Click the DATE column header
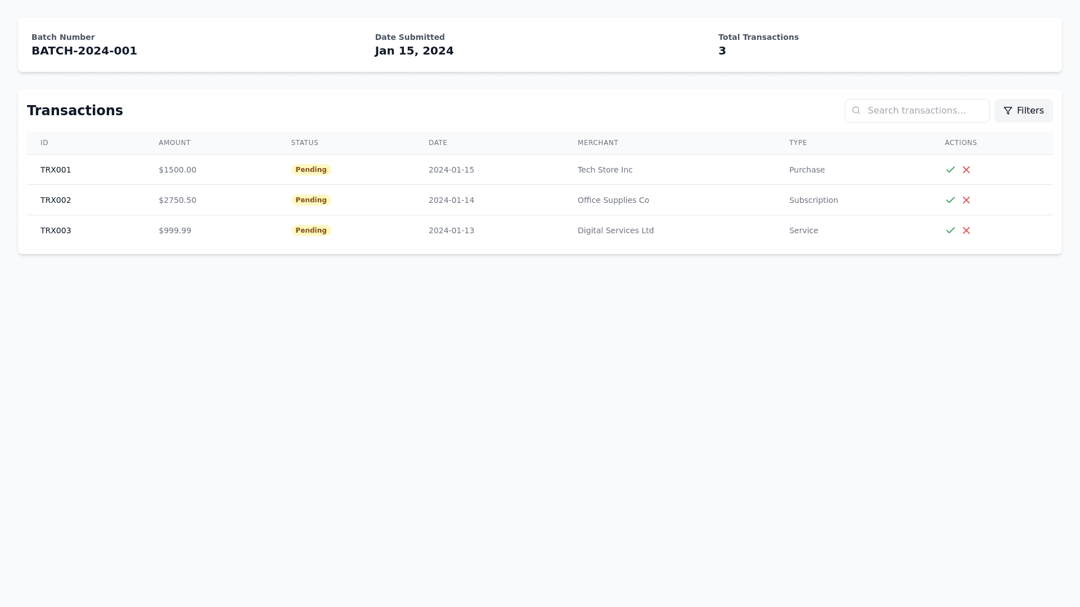The height and width of the screenshot is (607, 1080). (x=438, y=143)
